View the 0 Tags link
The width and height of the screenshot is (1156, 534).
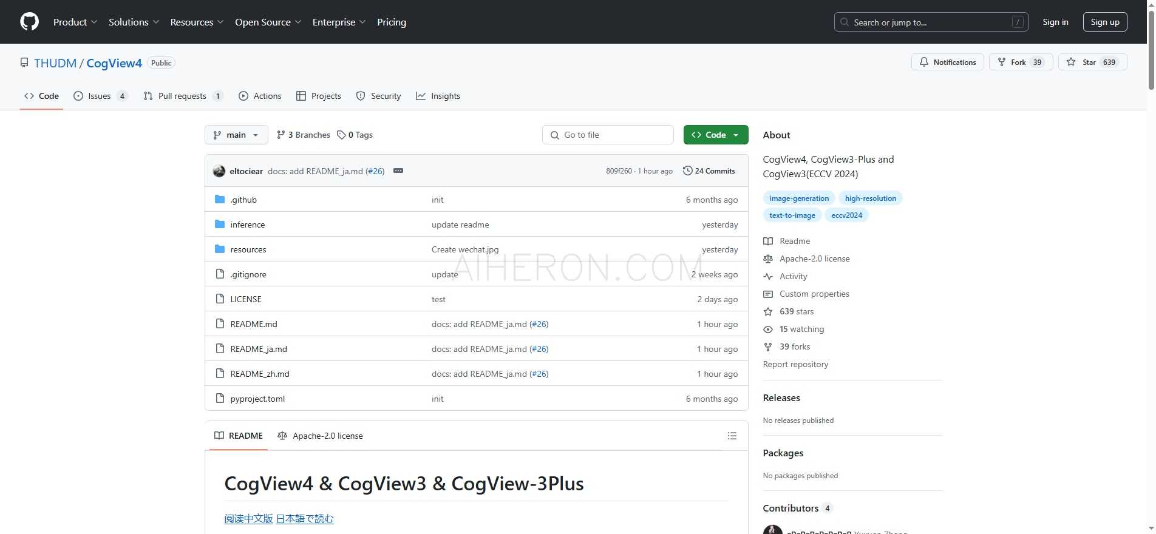[355, 135]
